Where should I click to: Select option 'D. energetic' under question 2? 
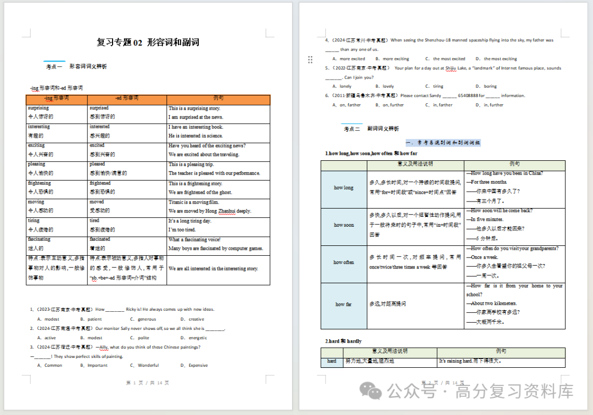(194, 338)
